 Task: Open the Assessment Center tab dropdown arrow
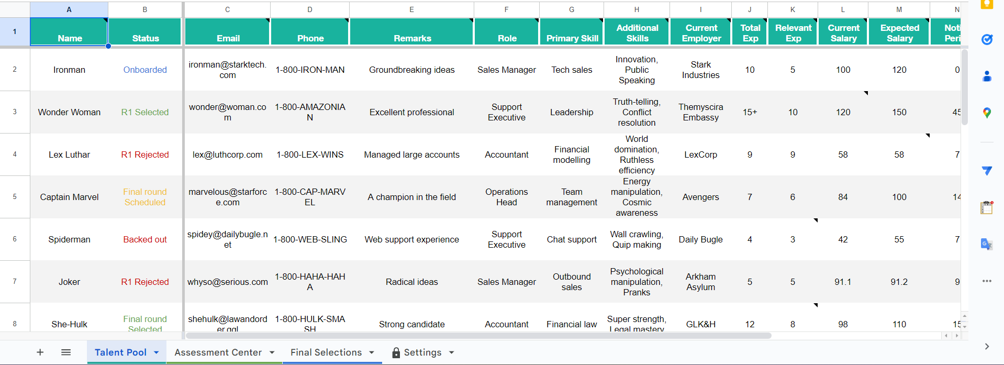tap(271, 352)
